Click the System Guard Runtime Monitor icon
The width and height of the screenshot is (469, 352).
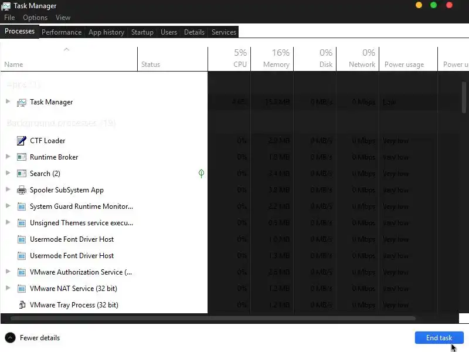pos(22,207)
